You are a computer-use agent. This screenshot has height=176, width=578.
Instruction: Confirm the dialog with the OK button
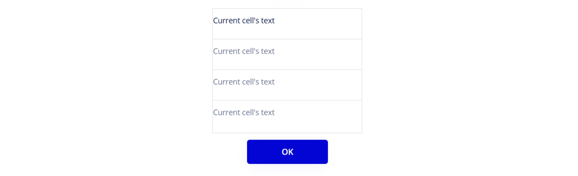tap(287, 152)
